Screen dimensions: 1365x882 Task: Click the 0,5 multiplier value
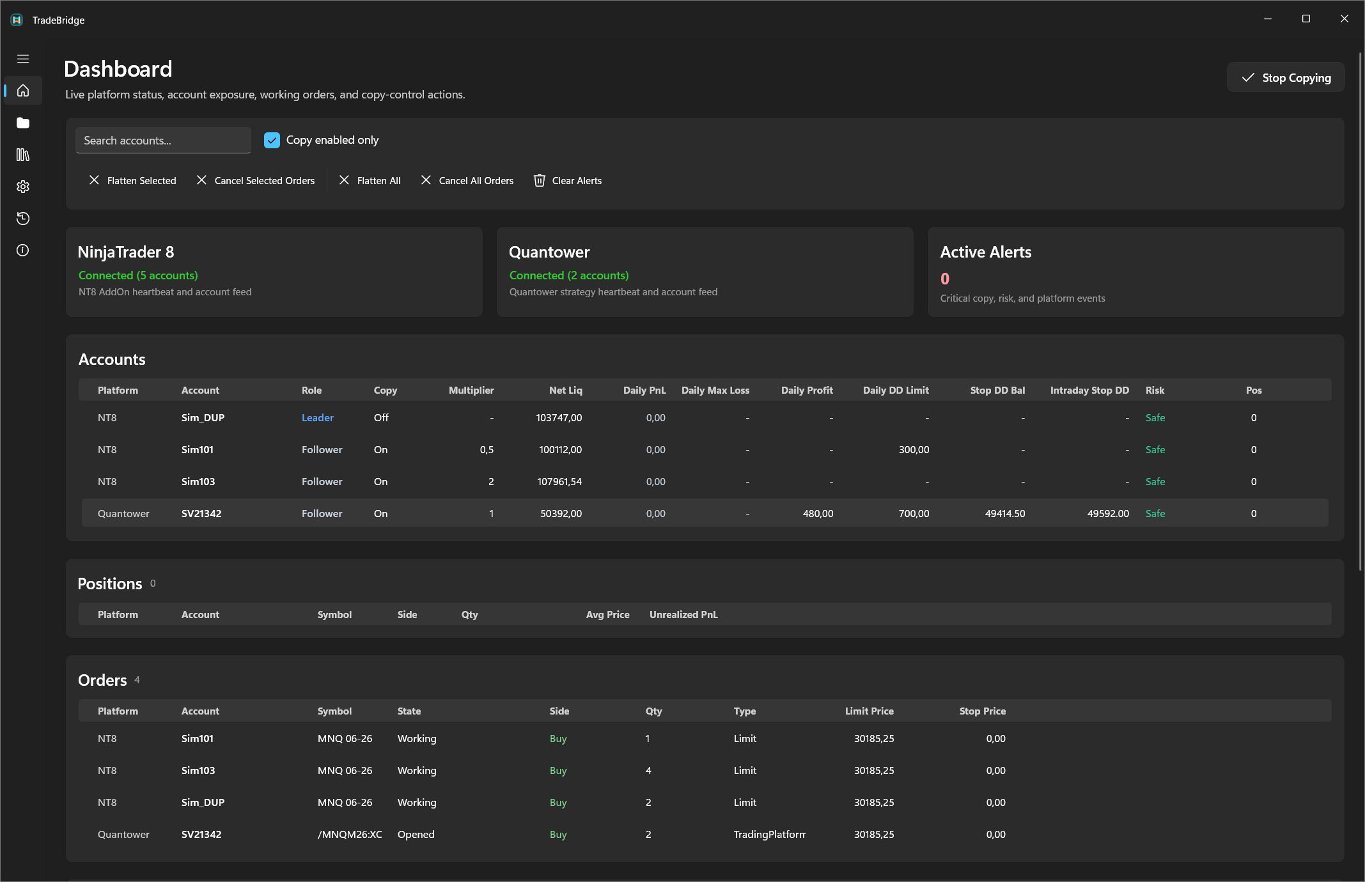pyautogui.click(x=487, y=449)
